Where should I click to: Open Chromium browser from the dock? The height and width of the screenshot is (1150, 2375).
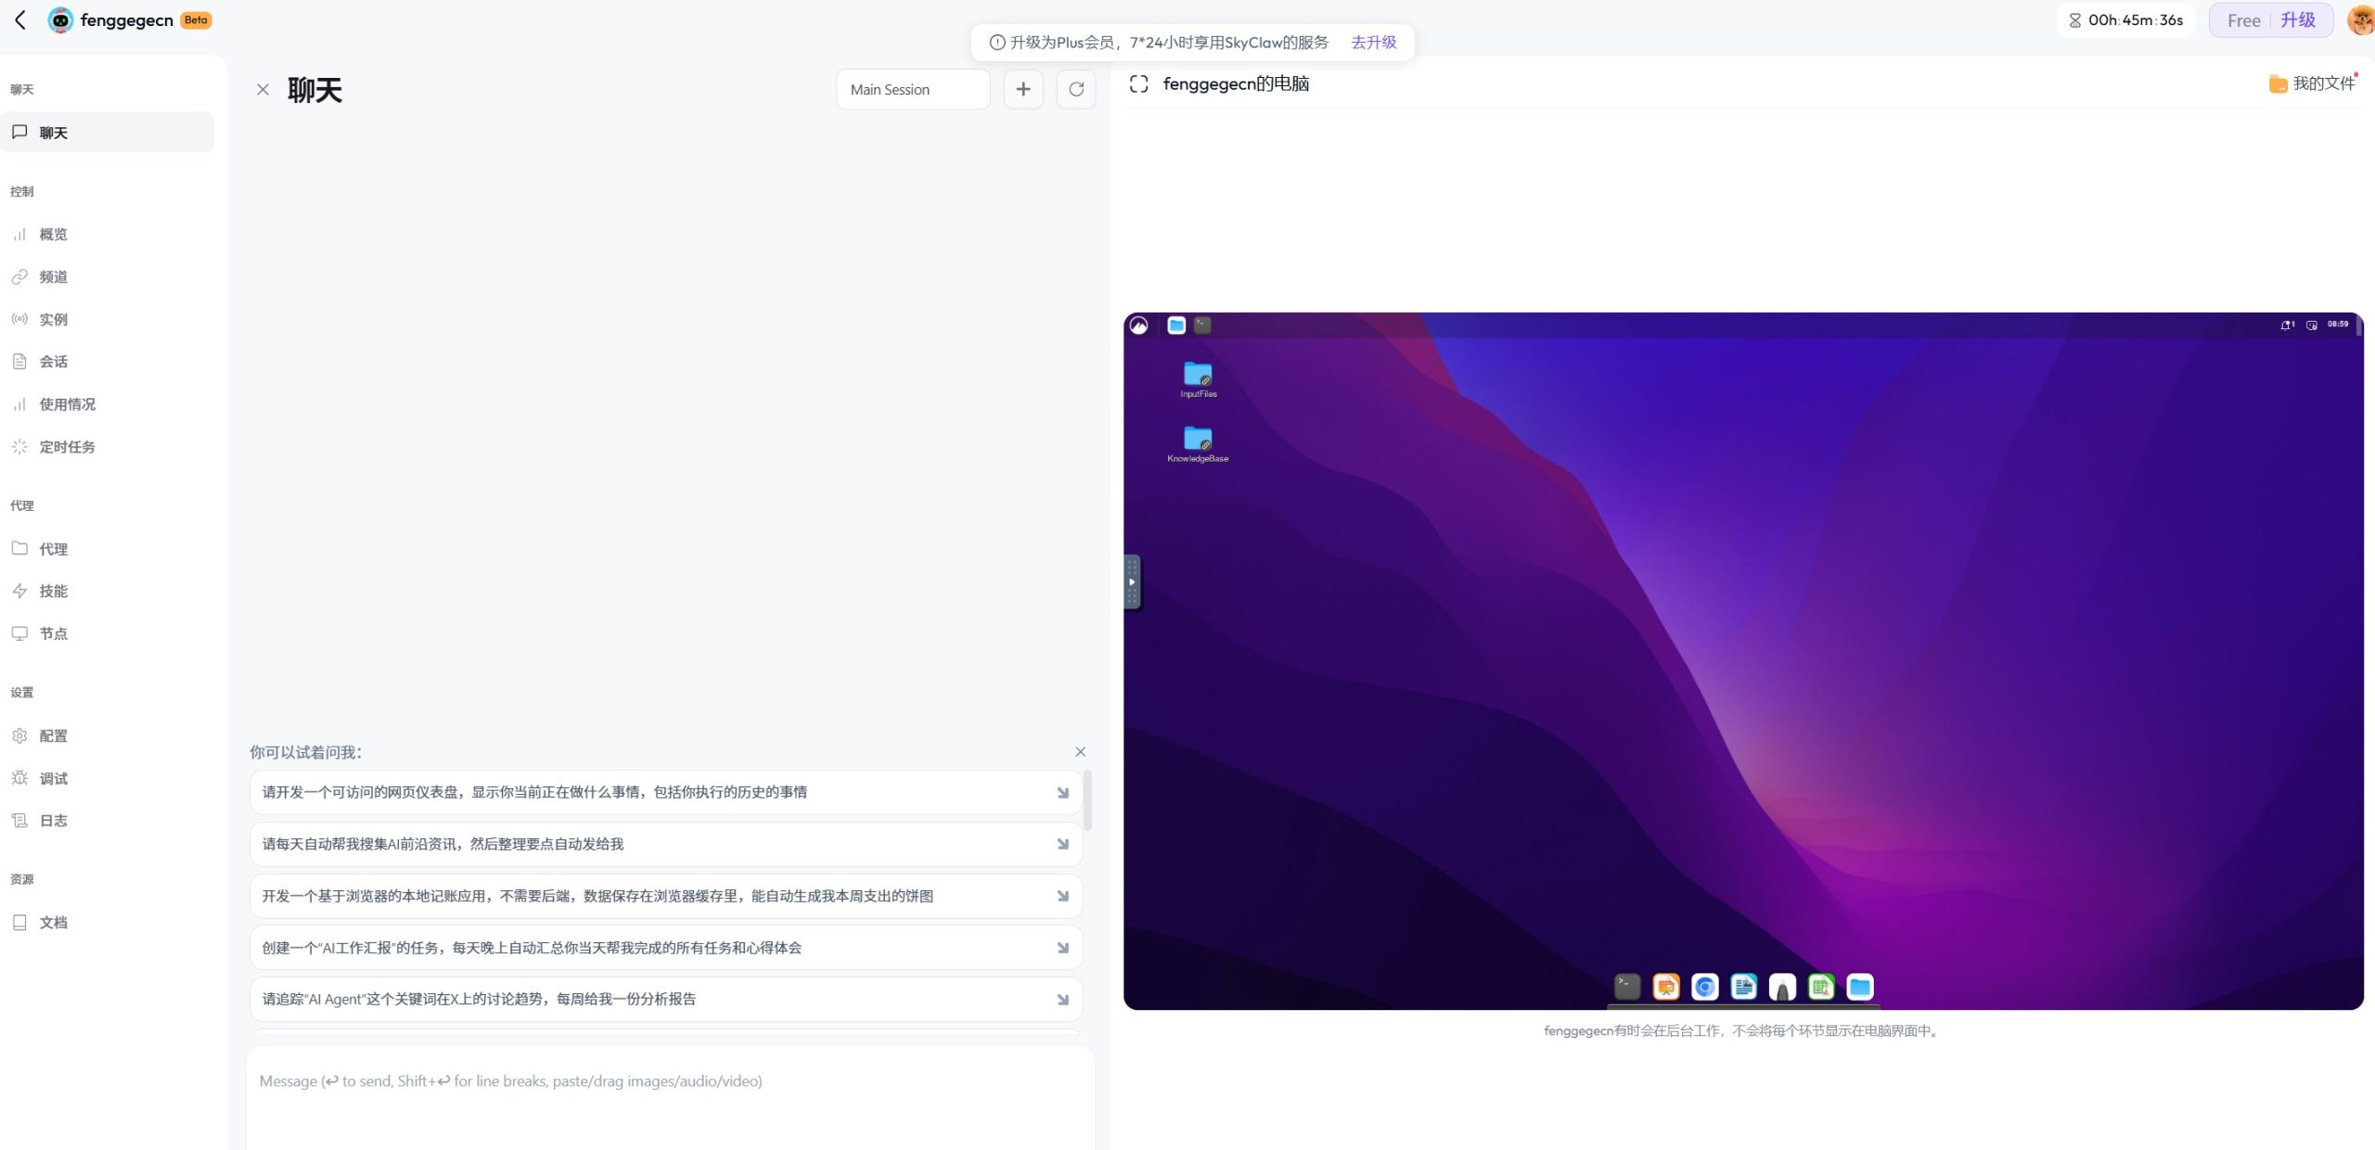(1704, 986)
